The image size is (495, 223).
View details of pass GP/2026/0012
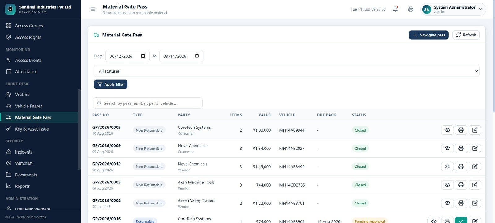[447, 166]
